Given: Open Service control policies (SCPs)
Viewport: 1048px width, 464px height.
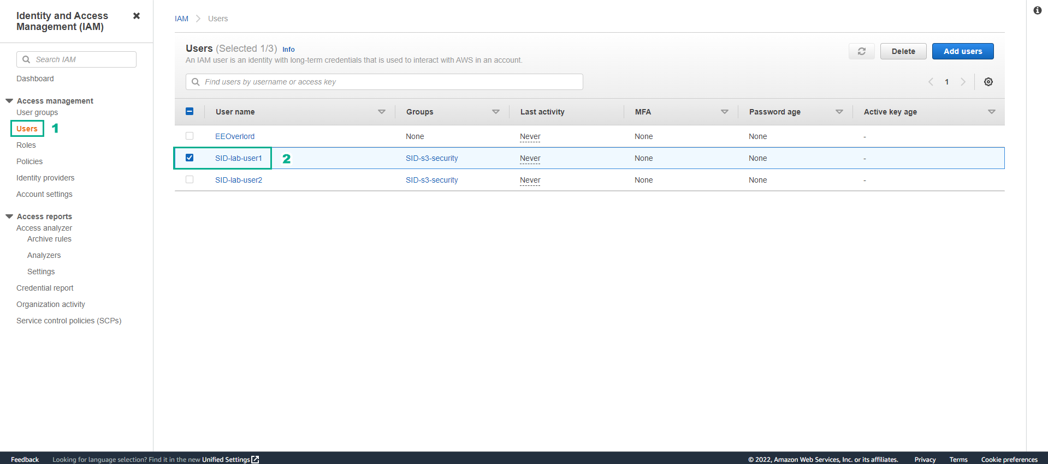Looking at the screenshot, I should coord(69,321).
